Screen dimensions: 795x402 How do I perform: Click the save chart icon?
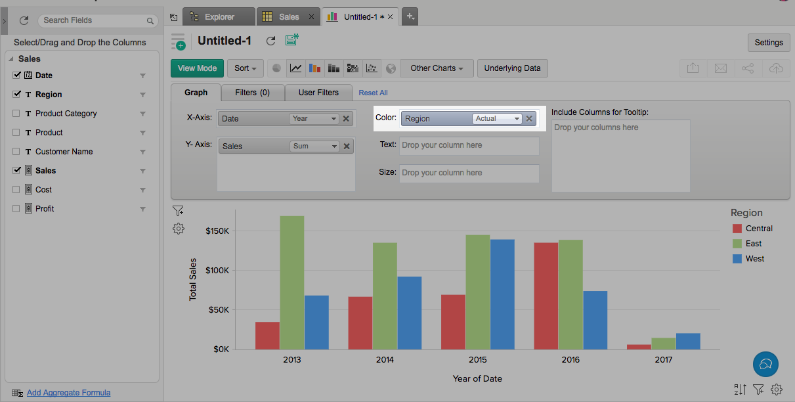point(292,41)
